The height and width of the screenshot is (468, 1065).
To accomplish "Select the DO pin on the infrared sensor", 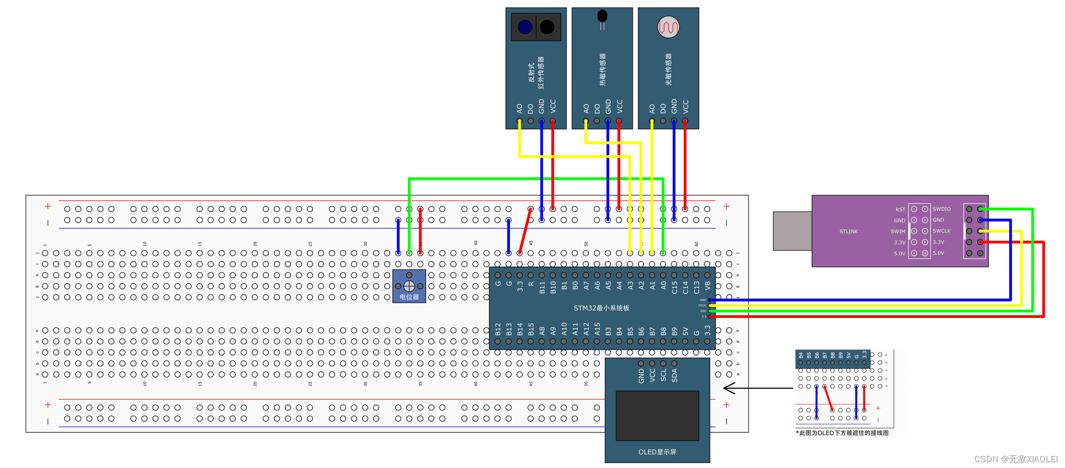I will [530, 121].
